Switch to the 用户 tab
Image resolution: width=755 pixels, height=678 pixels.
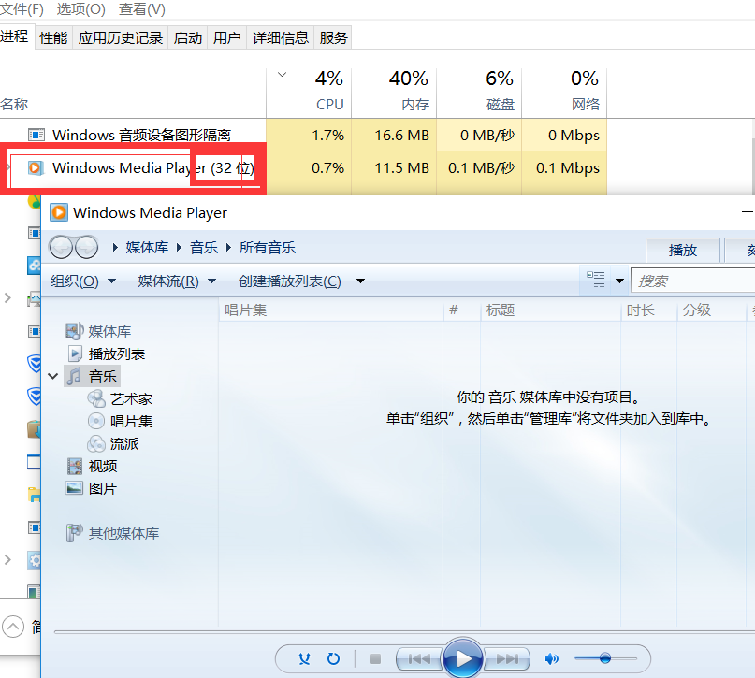pos(226,37)
